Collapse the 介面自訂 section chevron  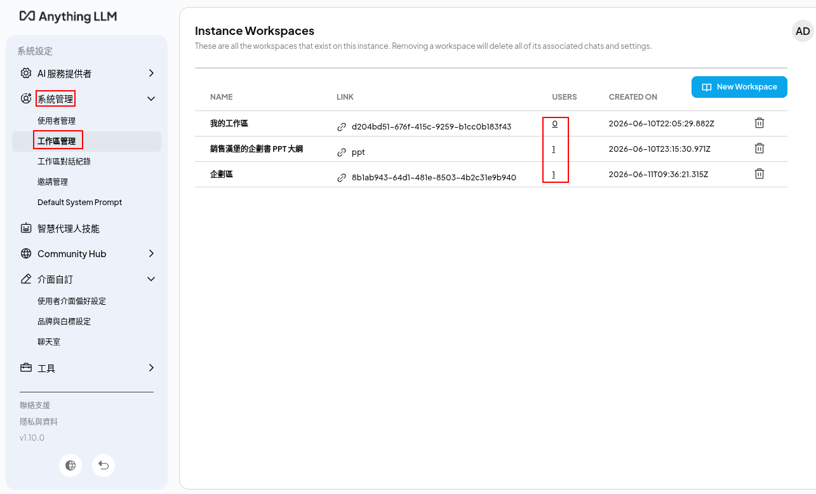point(151,279)
